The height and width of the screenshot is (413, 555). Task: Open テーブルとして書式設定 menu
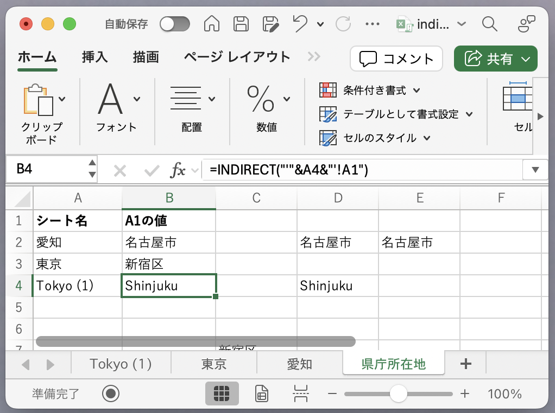point(396,114)
